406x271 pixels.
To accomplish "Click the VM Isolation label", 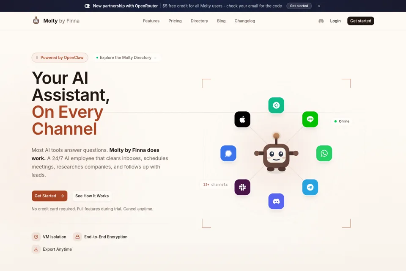I will 55,237.
